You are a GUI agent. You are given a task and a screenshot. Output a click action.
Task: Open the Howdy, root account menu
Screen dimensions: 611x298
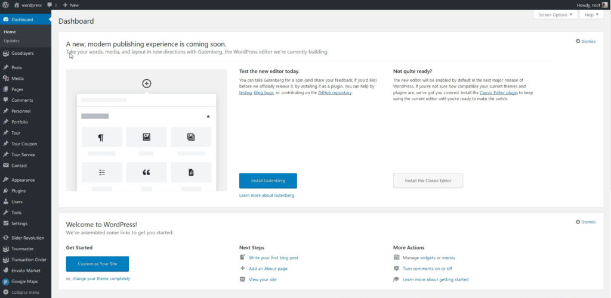(591, 5)
